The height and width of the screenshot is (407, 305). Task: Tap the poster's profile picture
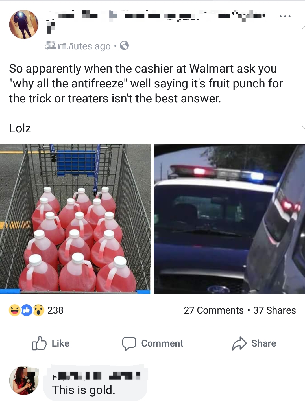(x=24, y=24)
